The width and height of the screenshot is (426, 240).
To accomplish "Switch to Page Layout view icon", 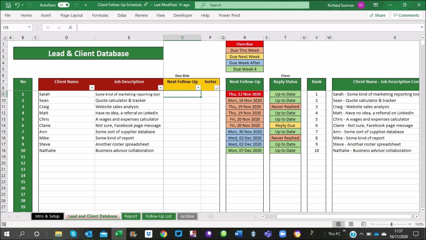I will tap(351, 224).
